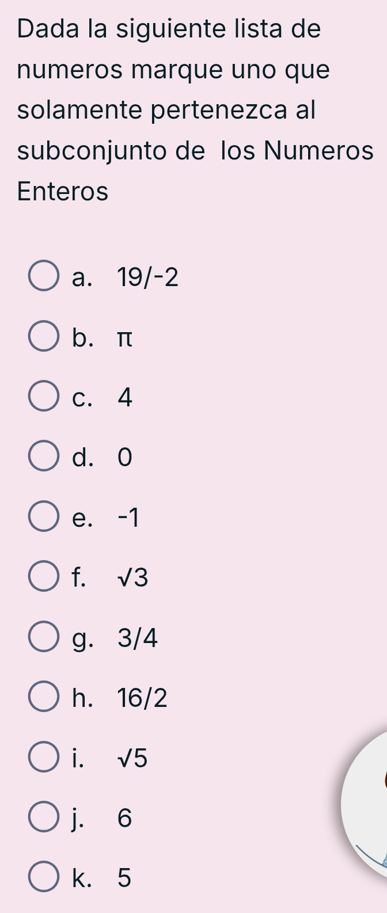Pick the radio button for option f. √3
This screenshot has height=913, width=387.
[44, 578]
